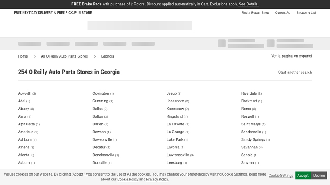The image size is (330, 185).
Task: Select Alpharetta city listing
Action: [29, 124]
